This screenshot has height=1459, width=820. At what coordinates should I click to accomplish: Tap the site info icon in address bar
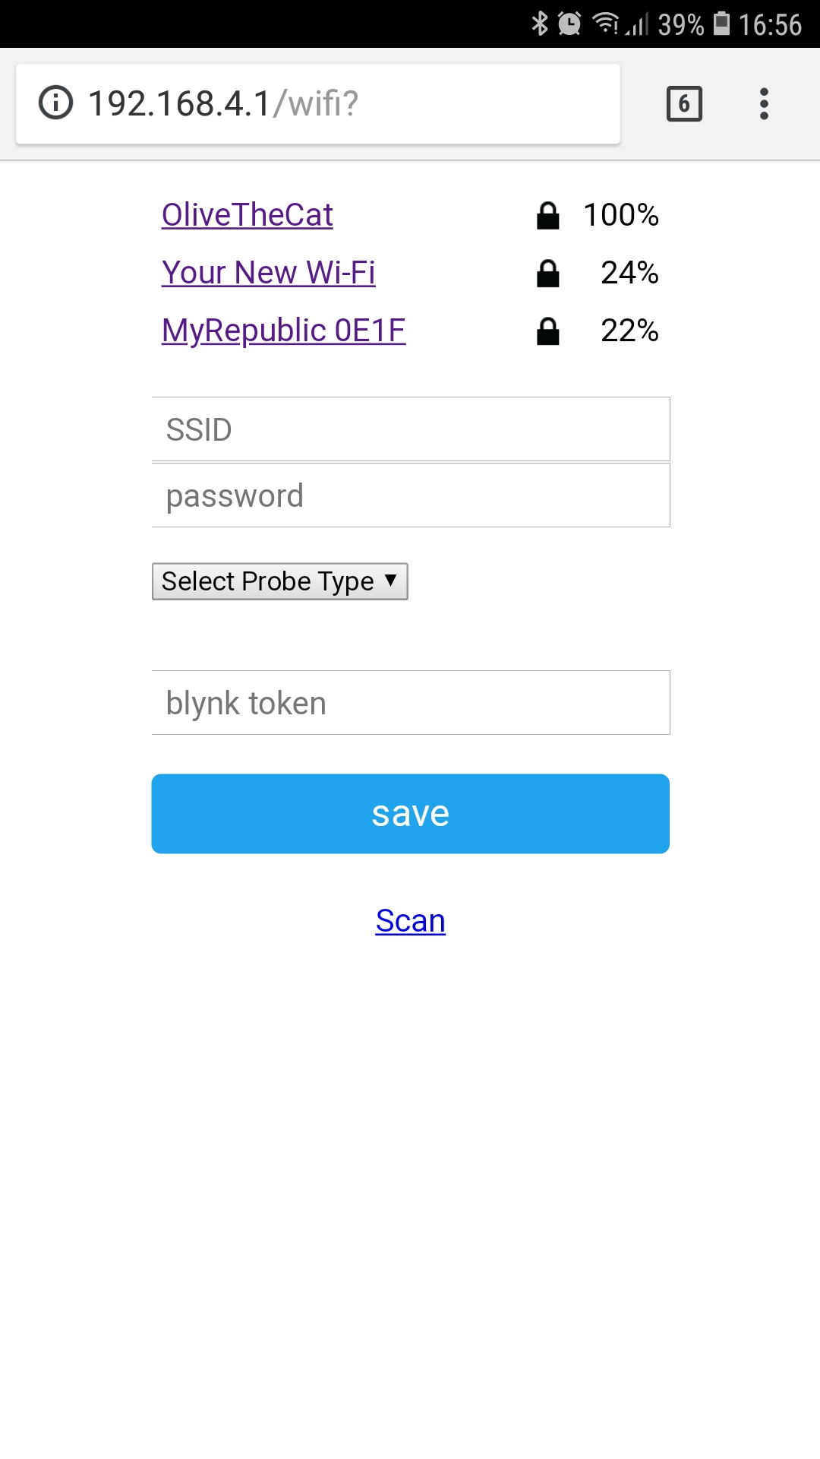click(x=55, y=103)
